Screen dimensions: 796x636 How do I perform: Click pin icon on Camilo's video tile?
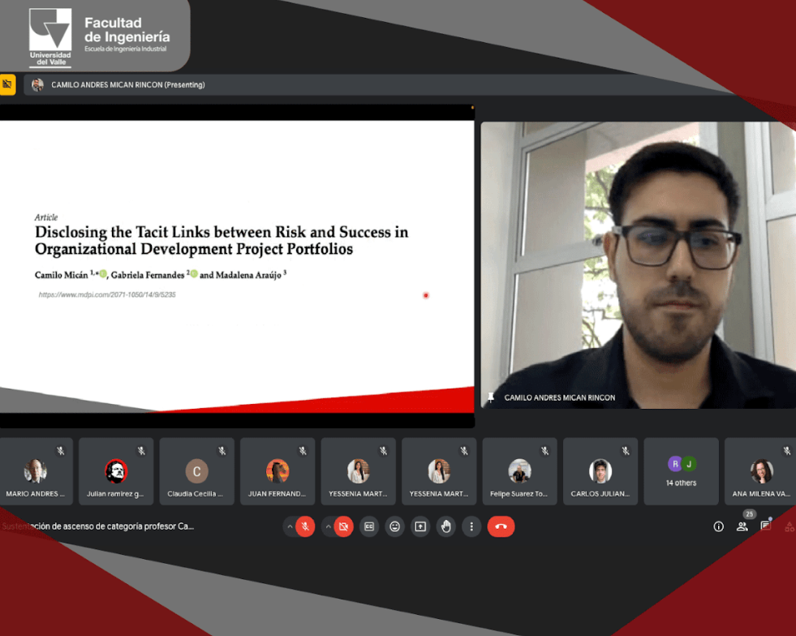tap(491, 397)
